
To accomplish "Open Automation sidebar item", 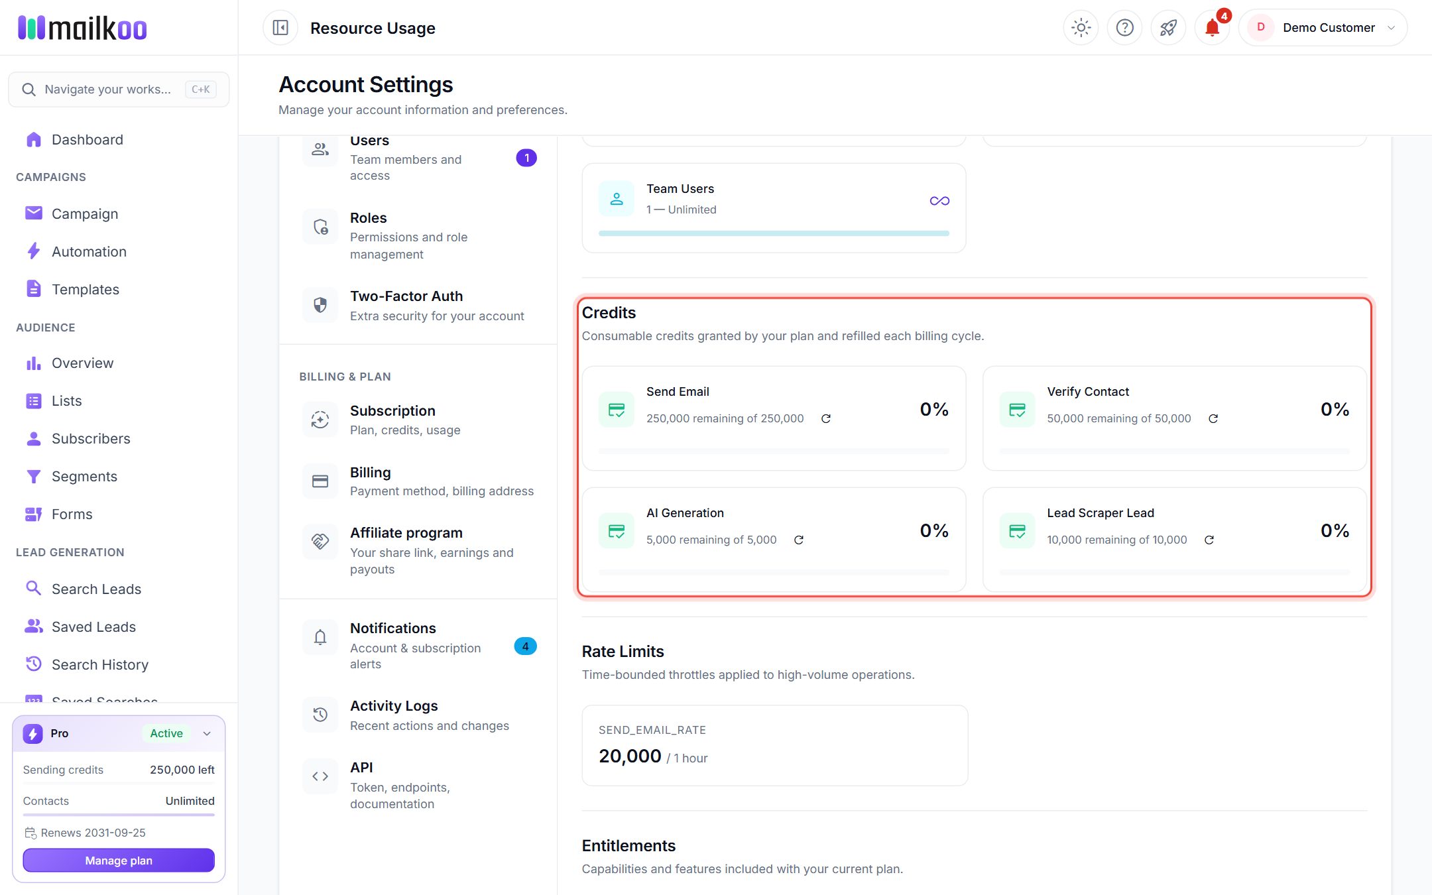I will coord(119,251).
